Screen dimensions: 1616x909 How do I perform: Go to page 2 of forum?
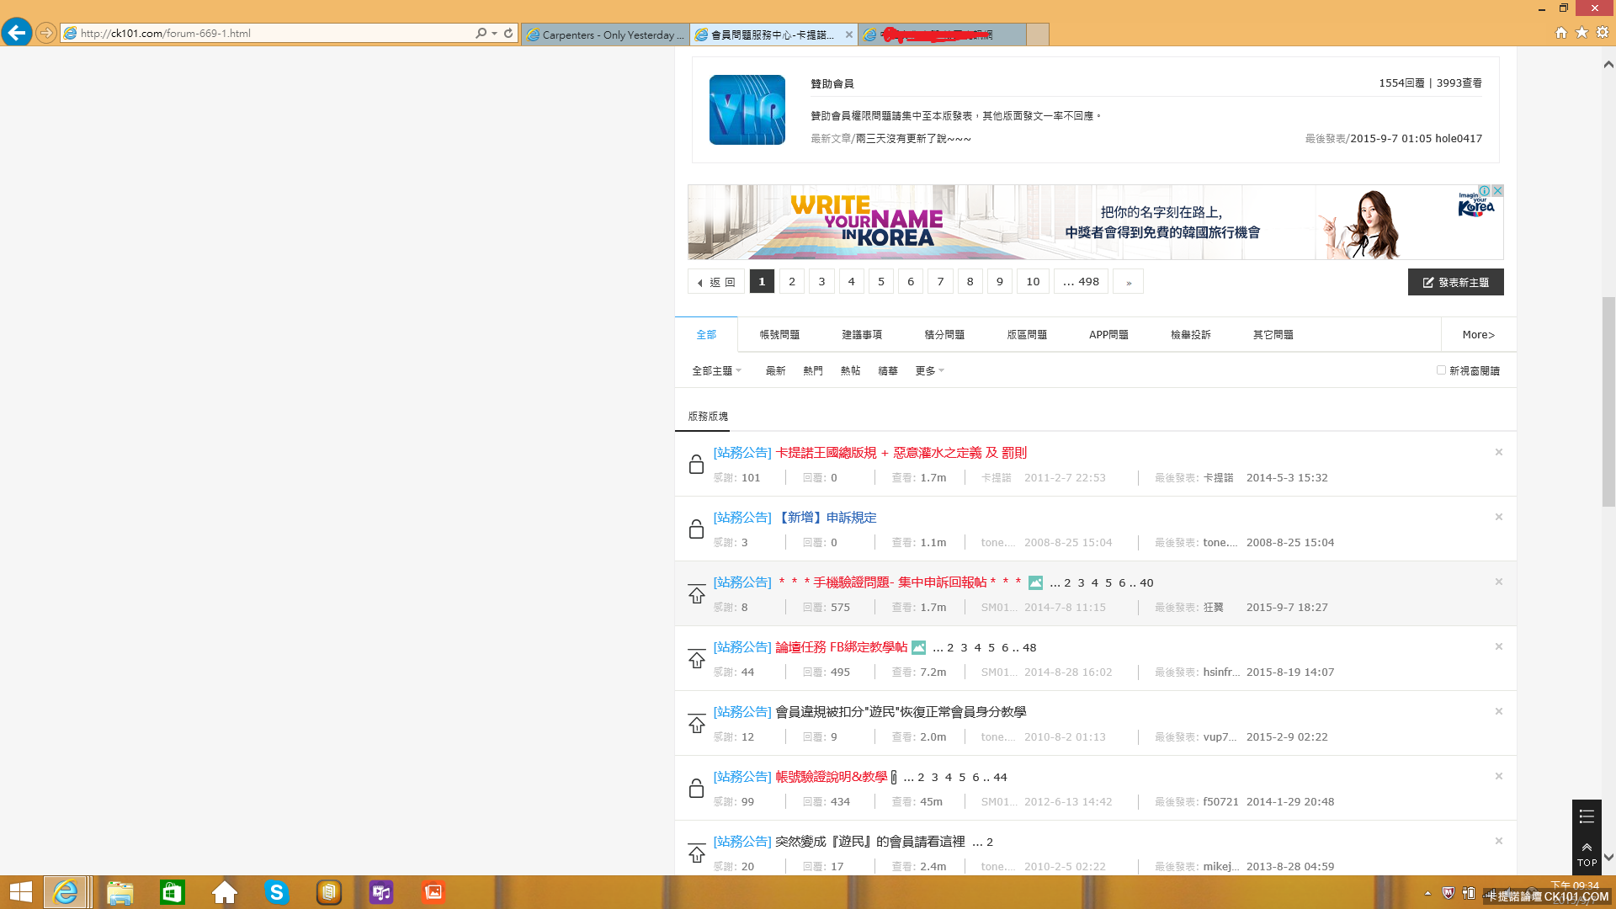coord(792,282)
